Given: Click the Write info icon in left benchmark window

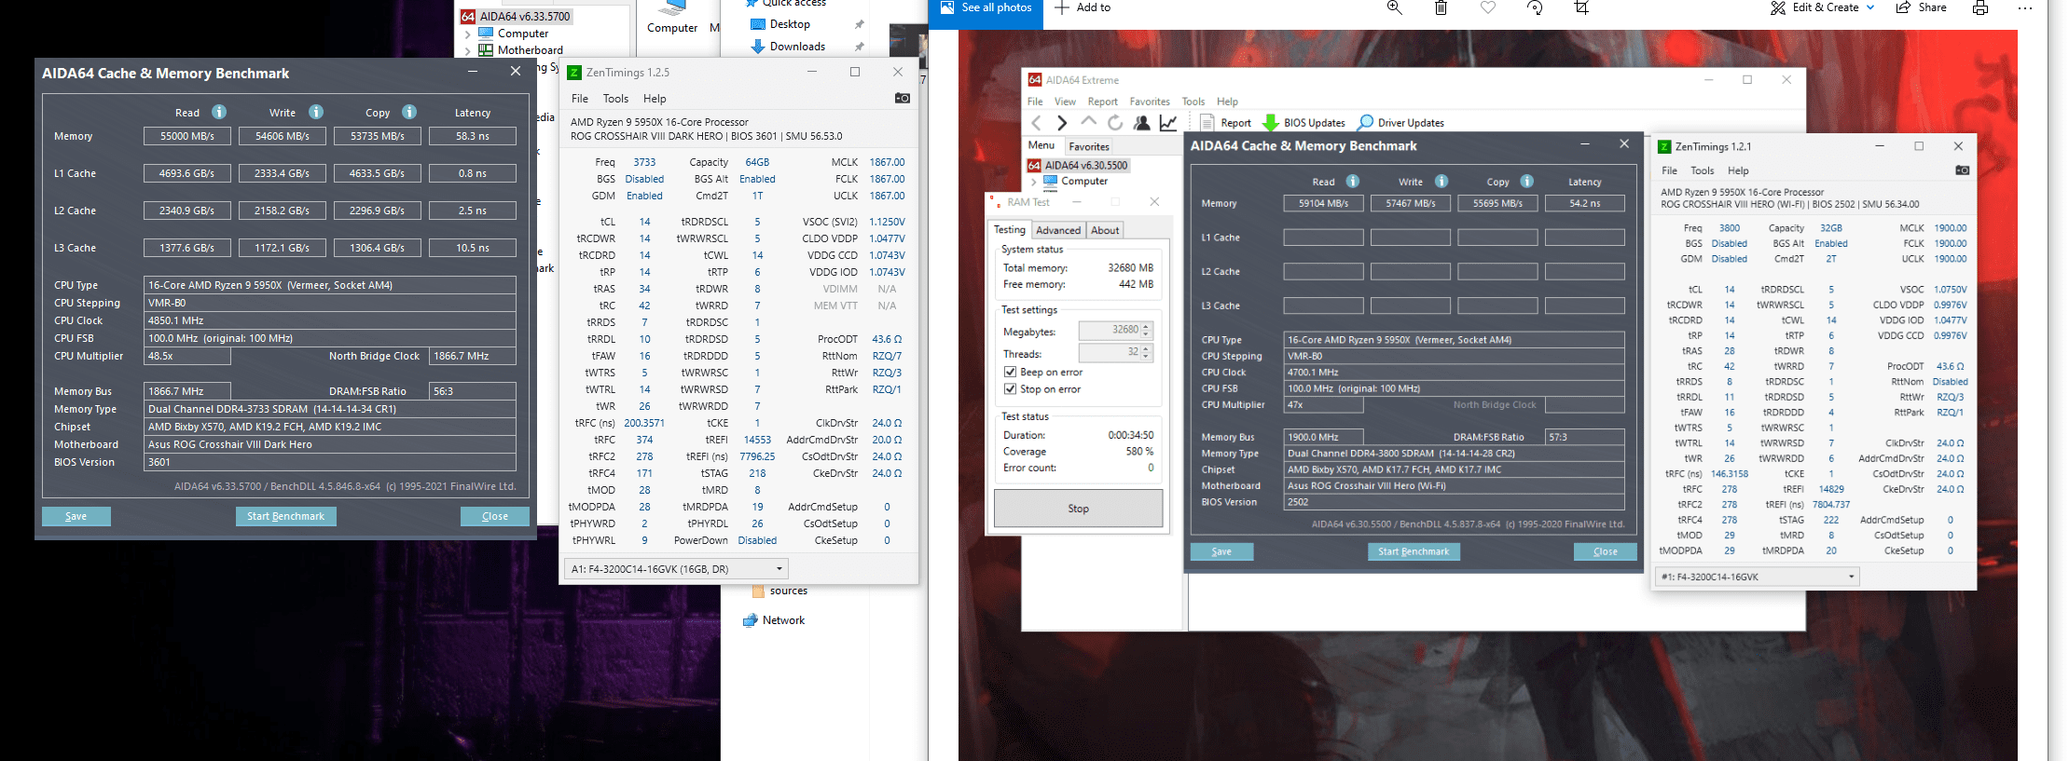Looking at the screenshot, I should (316, 112).
